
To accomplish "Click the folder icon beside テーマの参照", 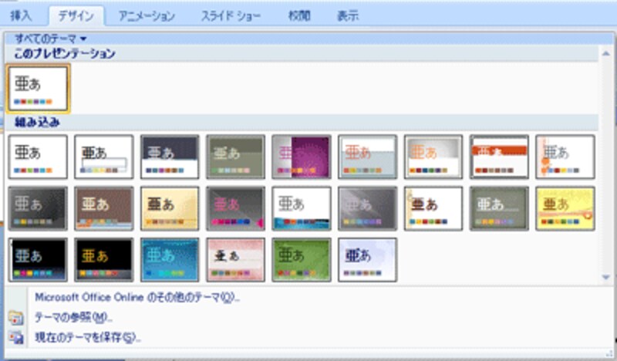I will point(15,317).
